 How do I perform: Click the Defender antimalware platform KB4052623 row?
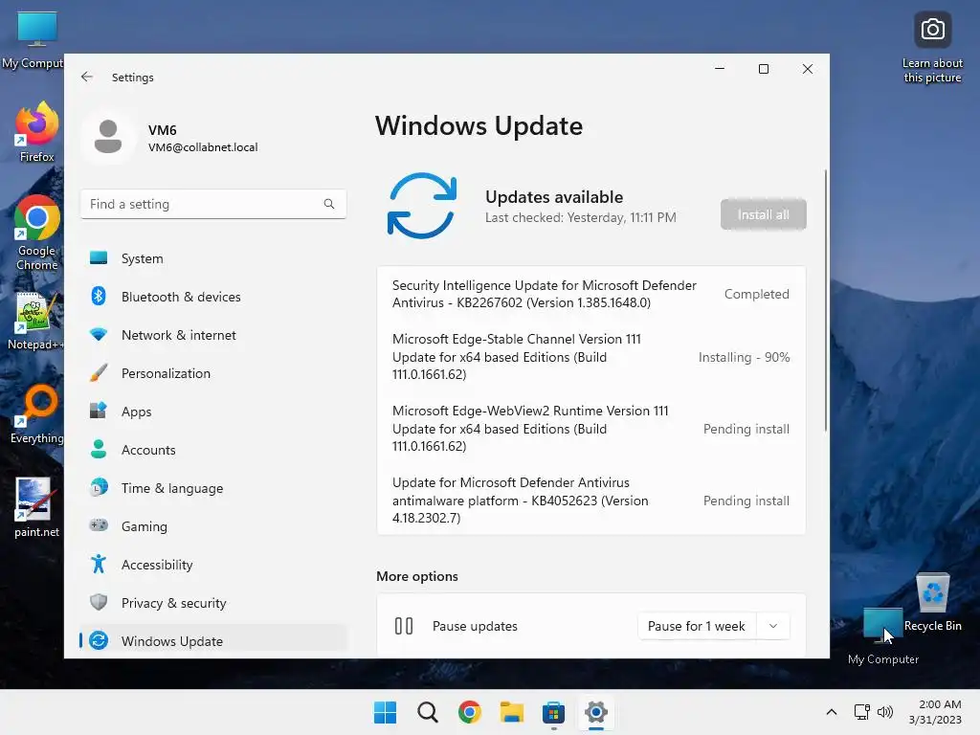click(590, 500)
